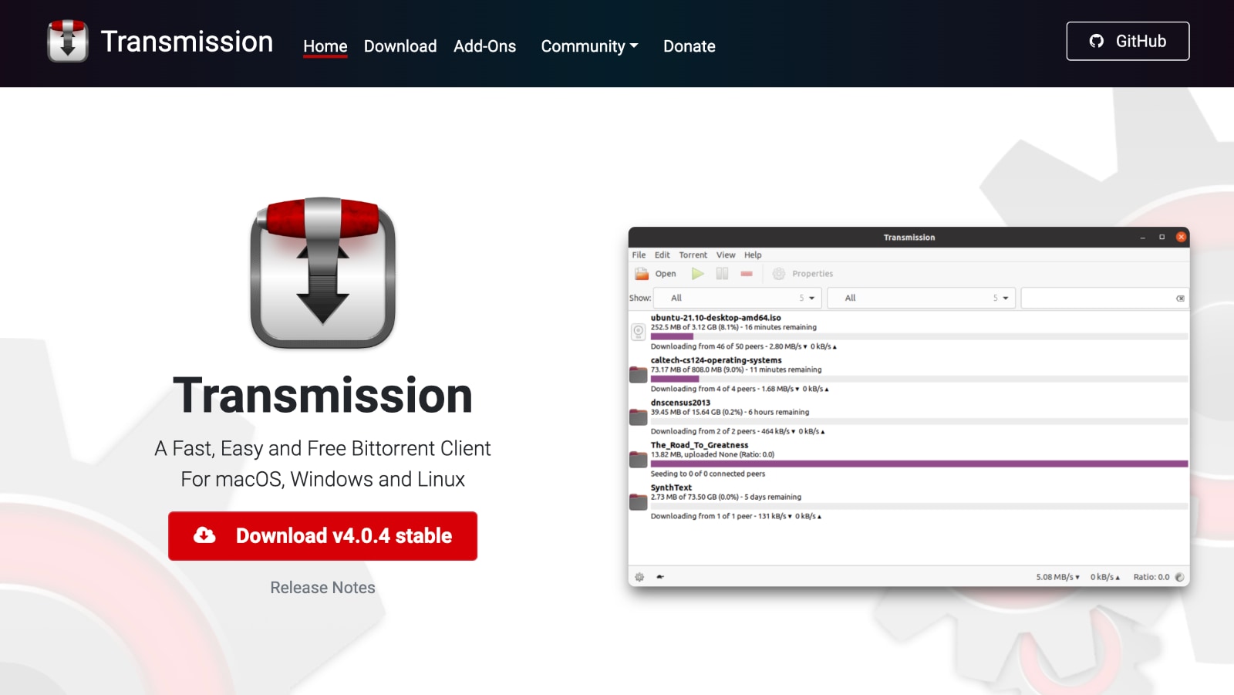Expand the first Show All filter dropdown
The image size is (1234, 695).
tap(737, 298)
